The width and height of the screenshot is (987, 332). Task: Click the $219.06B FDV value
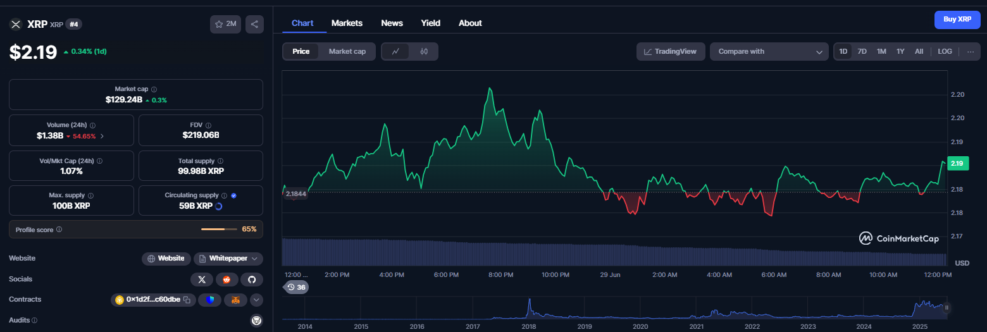pos(201,135)
